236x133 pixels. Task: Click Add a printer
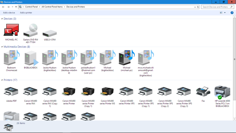pyautogui.click(x=26, y=13)
